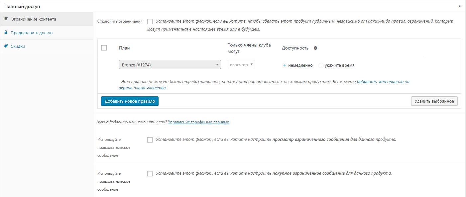
Task: Go to the Скидки tab
Action: coord(18,46)
